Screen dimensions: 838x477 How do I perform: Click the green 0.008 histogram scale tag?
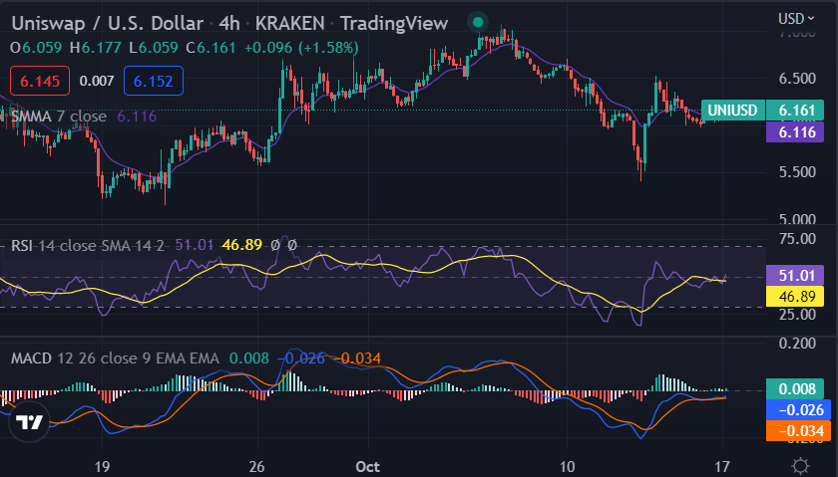click(x=795, y=389)
